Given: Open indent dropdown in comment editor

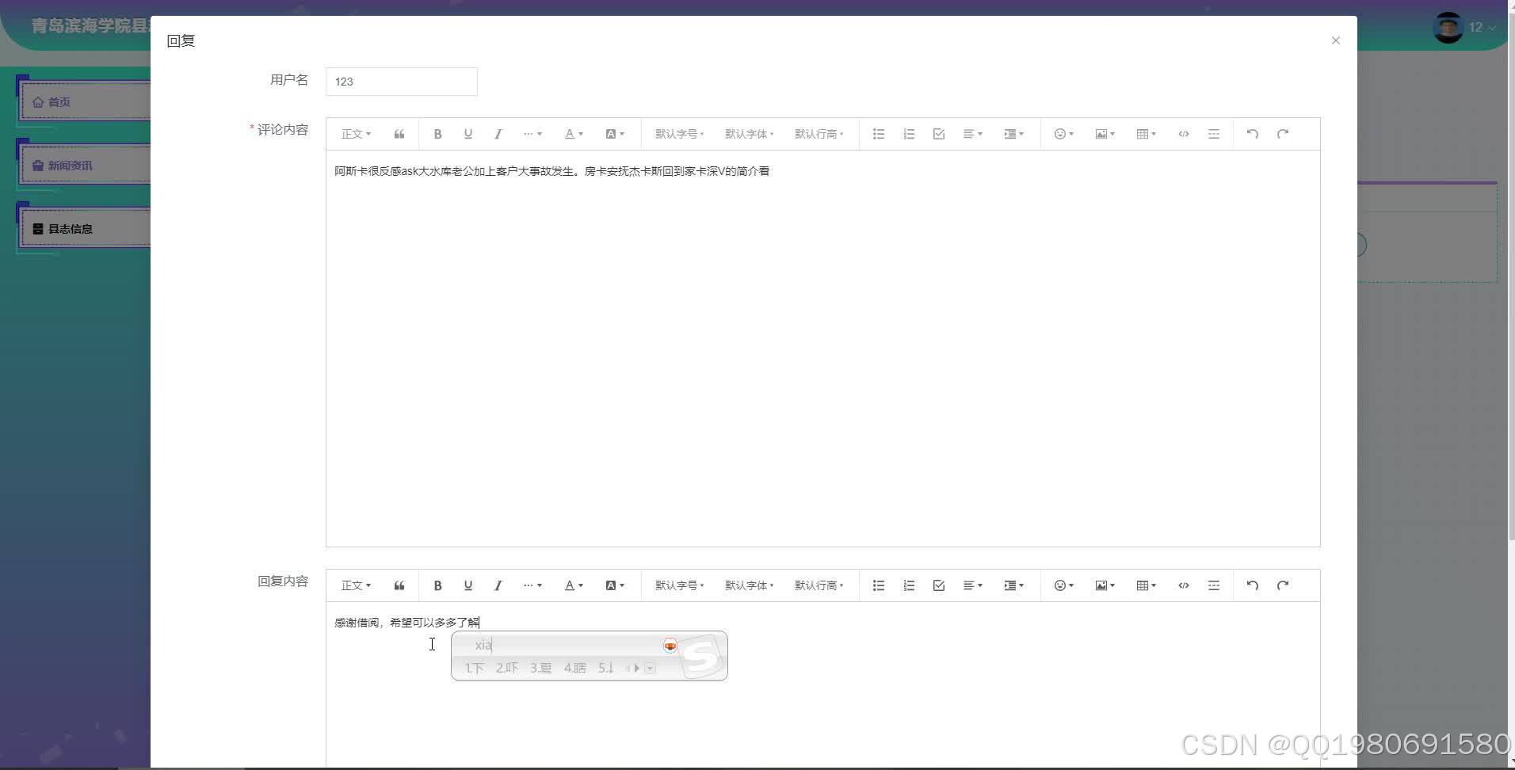Looking at the screenshot, I should tap(1014, 134).
